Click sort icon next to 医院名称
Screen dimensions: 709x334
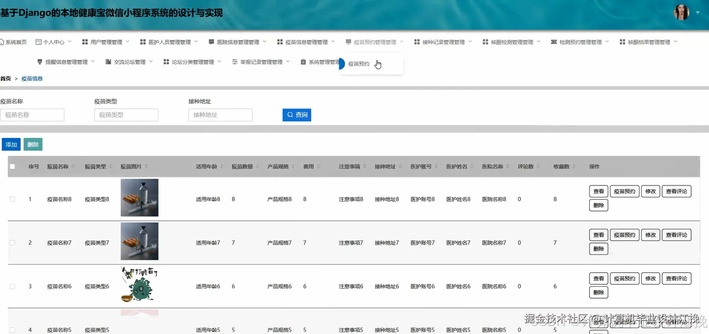tap(508, 166)
